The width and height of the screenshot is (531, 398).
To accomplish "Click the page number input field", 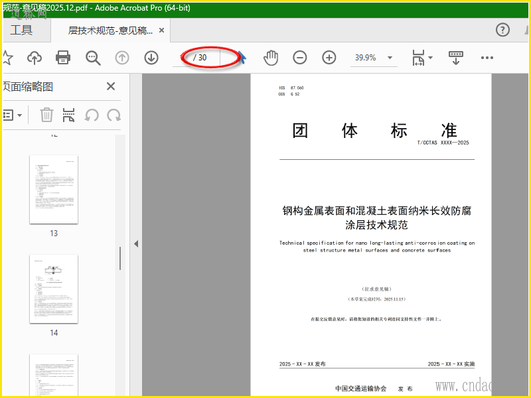I will pyautogui.click(x=183, y=58).
